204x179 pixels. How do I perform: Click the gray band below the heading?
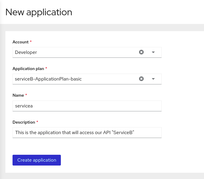pyautogui.click(x=102, y=28)
